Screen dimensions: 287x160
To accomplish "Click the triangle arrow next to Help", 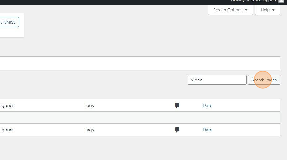I will 274,10.
